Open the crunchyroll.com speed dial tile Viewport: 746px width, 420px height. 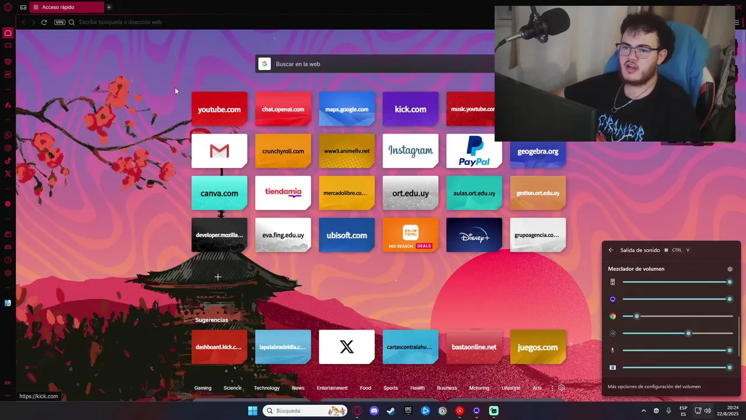(x=283, y=151)
